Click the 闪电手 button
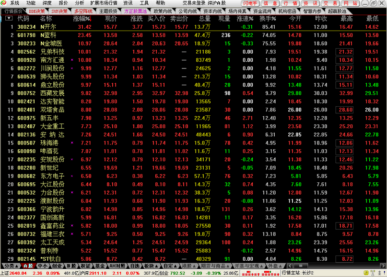This screenshot has height=277, width=387. (250, 3)
